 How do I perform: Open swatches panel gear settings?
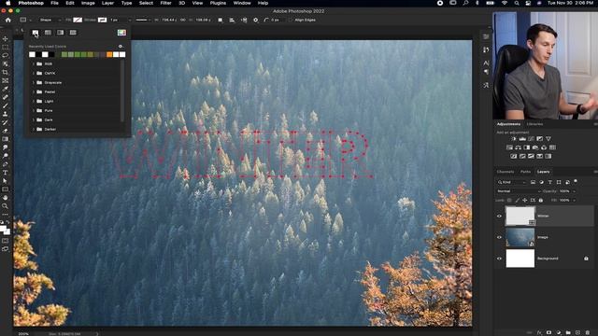point(121,47)
